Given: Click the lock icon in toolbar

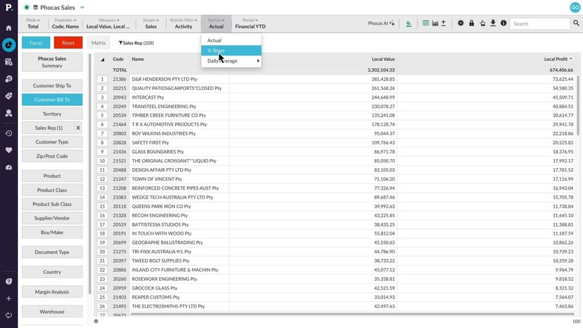Looking at the screenshot, I should [x=472, y=23].
